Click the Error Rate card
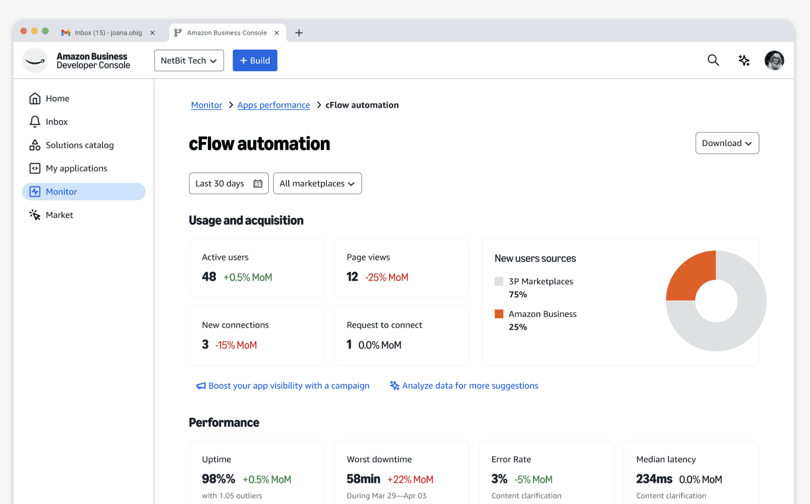 pos(546,472)
